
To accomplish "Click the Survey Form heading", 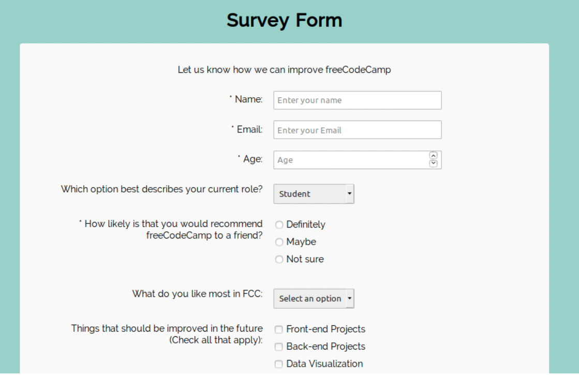I will 284,20.
